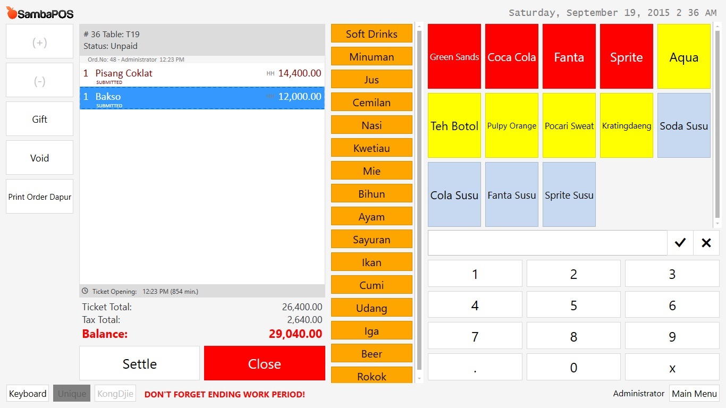726x408 pixels.
Task: Add Coca Cola to the ticket
Action: 512,56
